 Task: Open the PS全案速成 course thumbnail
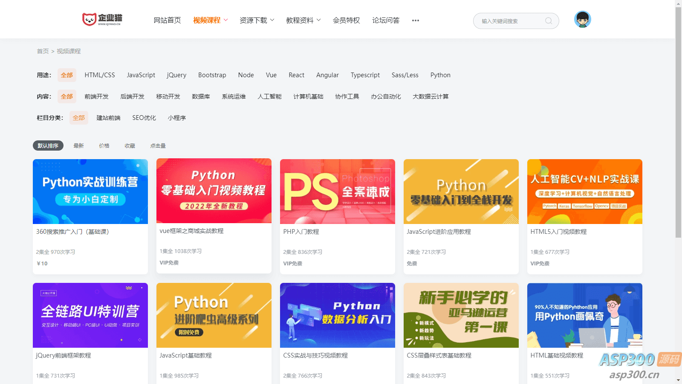point(338,192)
